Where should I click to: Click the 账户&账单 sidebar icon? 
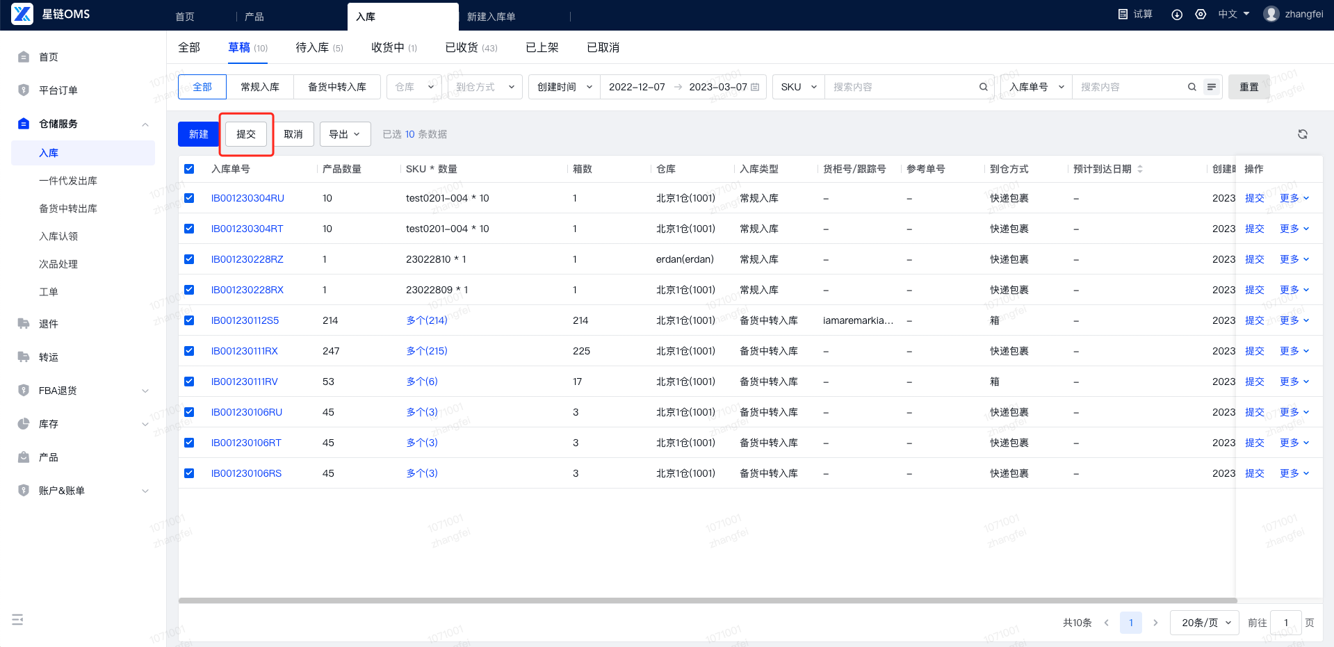[24, 491]
